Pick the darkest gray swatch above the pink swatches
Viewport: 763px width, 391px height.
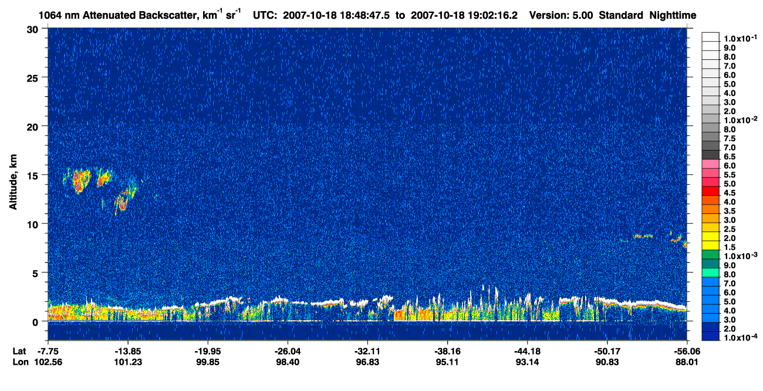[710, 155]
